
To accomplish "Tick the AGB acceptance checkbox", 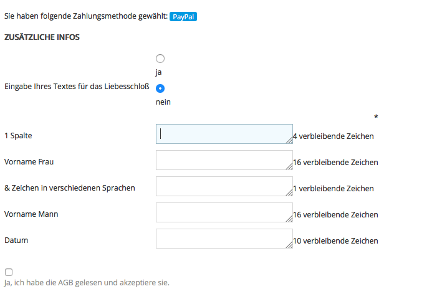I will 8,272.
